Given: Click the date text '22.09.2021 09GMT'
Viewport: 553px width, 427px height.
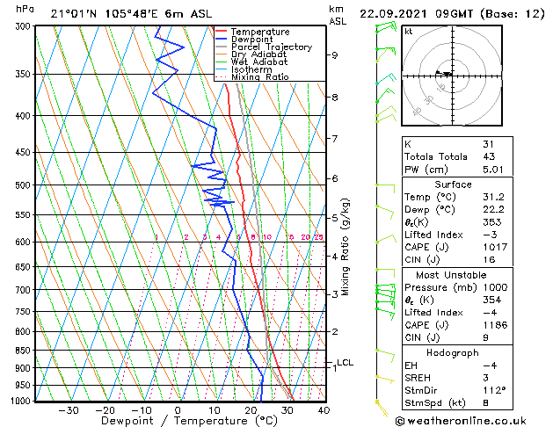Looking at the screenshot, I should pyautogui.click(x=416, y=14).
